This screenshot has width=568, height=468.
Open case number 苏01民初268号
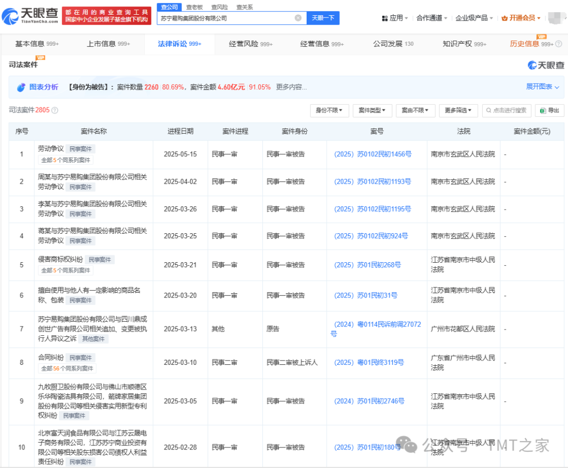coord(367,265)
